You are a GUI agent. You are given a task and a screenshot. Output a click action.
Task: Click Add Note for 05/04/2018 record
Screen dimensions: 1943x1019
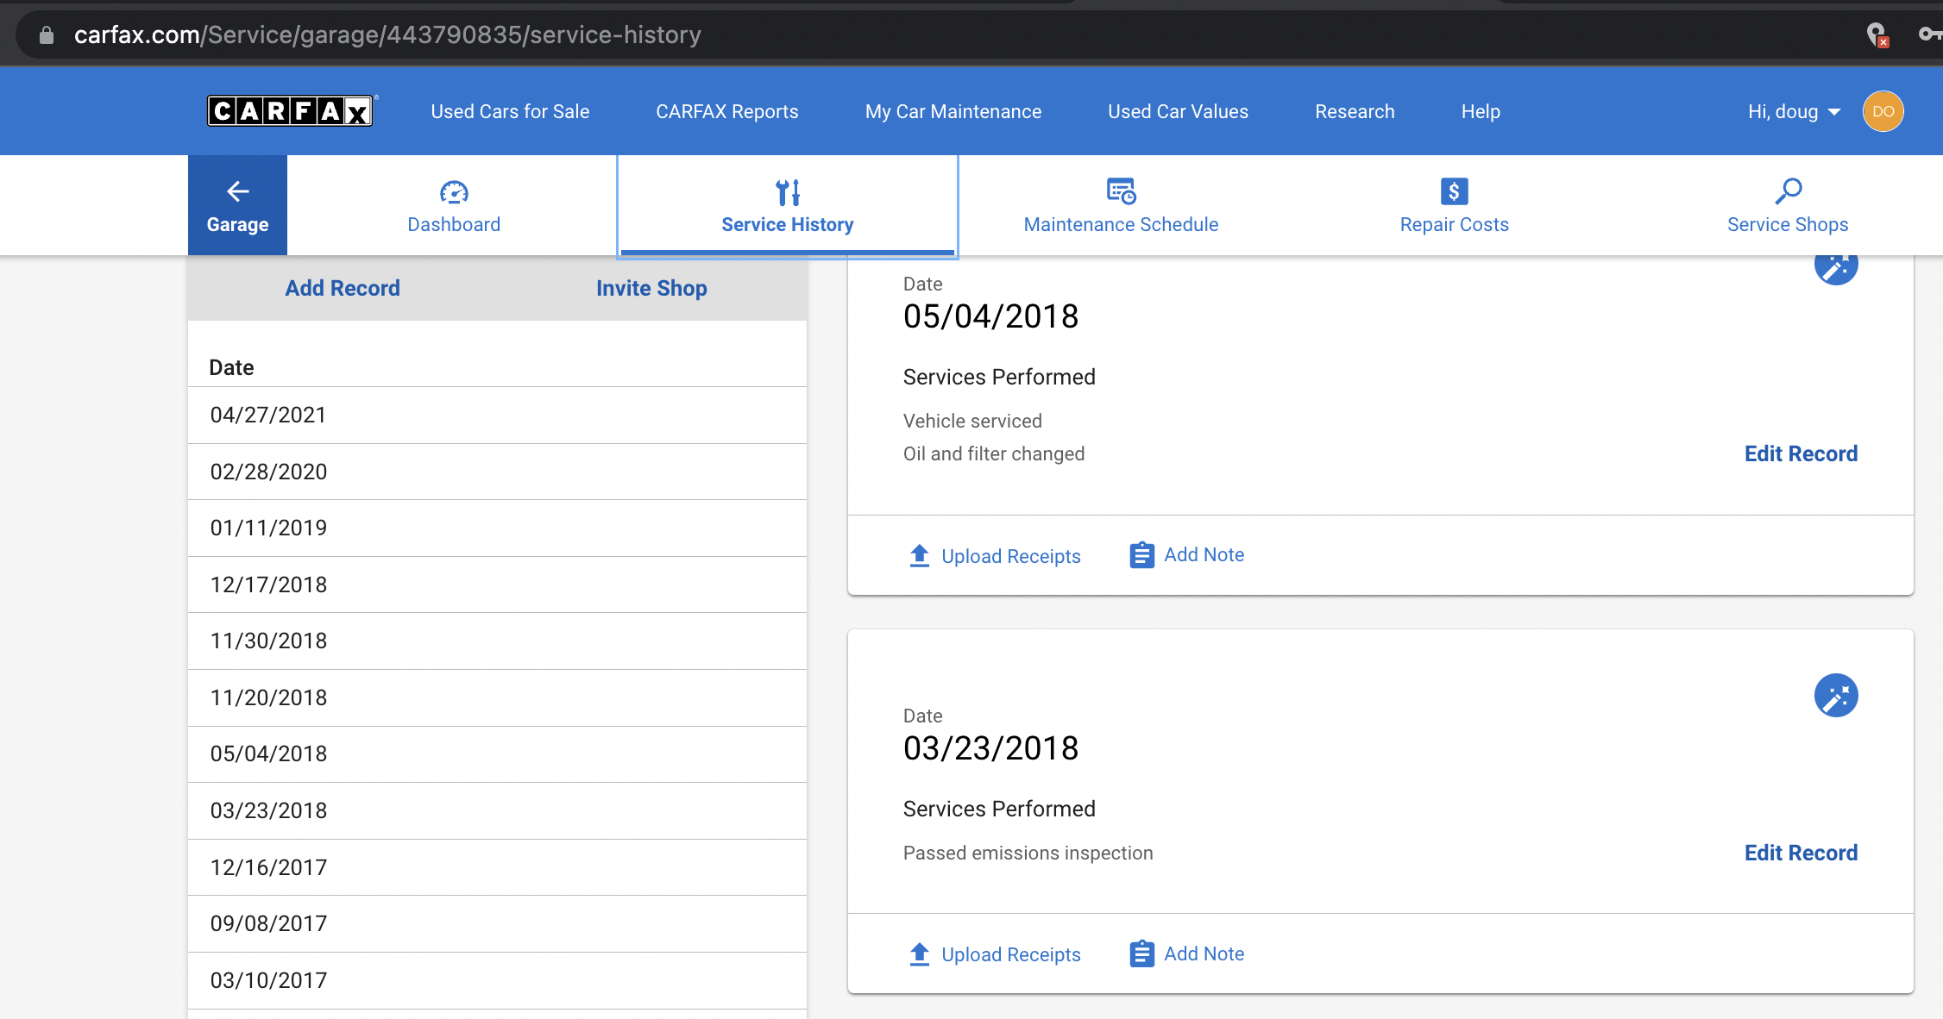coord(1204,554)
